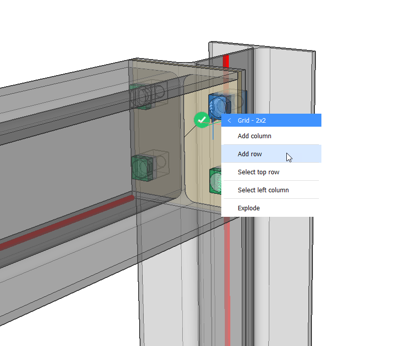Select the blue highlighted bolt
This screenshot has height=346, width=394.
tap(219, 104)
